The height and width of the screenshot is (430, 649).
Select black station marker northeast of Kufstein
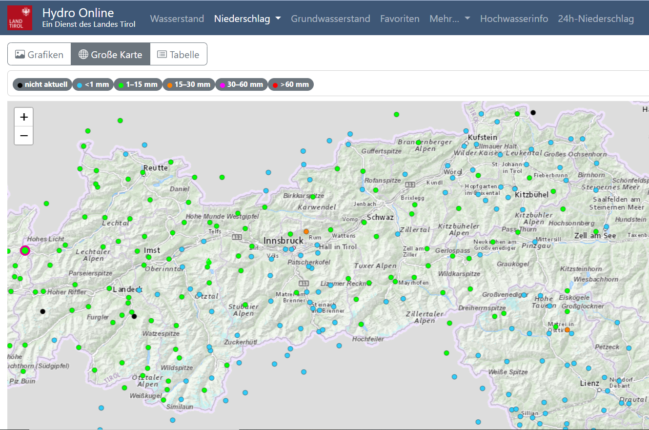tap(533, 112)
